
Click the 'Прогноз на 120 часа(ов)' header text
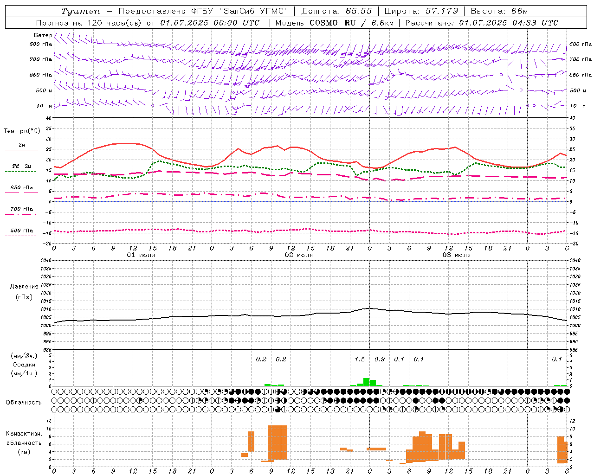click(x=89, y=23)
